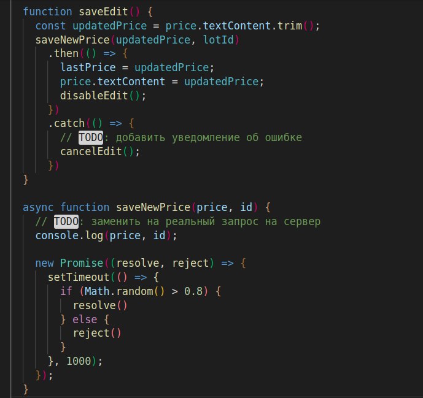423x398 pixels.
Task: Click the 'random' method name
Action: (134, 291)
